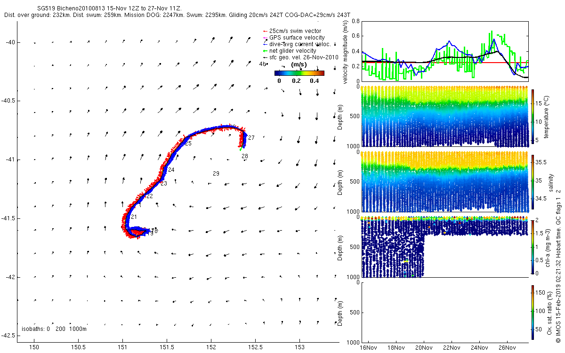The image size is (565, 353).
Task: Click track day label 23
Action: pos(164,184)
